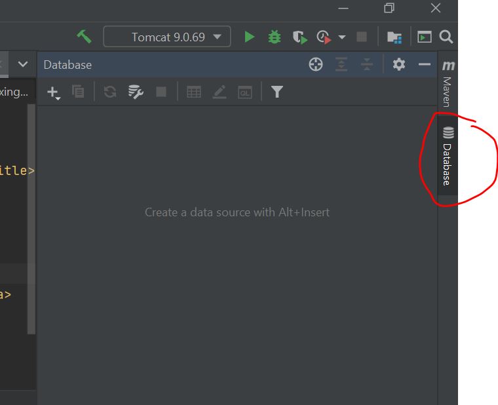498x405 pixels.
Task: Hide the Database tool window with the minus button
Action: tap(424, 64)
